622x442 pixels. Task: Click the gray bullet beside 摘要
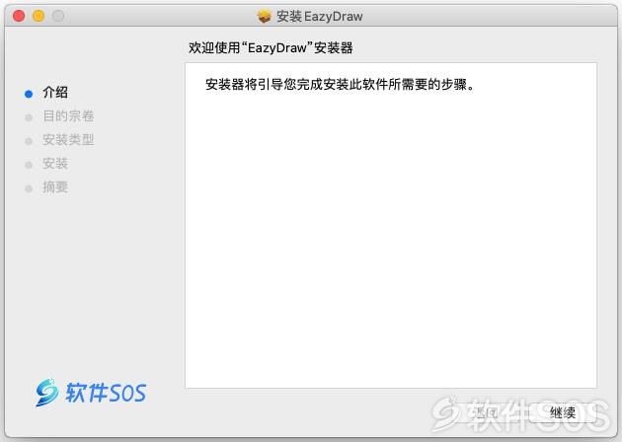point(29,188)
